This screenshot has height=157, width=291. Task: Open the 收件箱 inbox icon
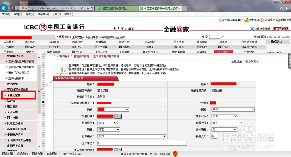pos(220,20)
